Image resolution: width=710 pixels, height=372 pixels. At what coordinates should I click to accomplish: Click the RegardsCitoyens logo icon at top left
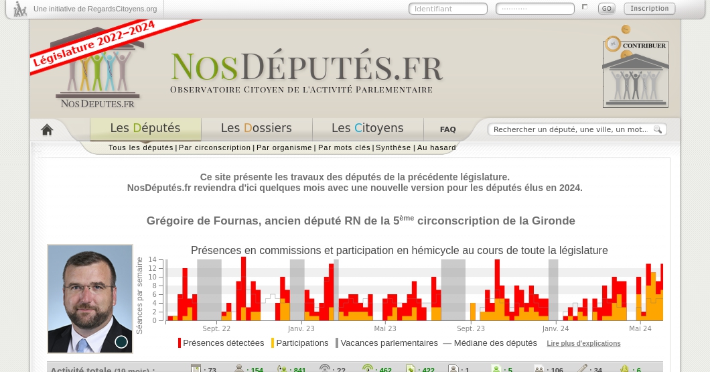pos(20,9)
